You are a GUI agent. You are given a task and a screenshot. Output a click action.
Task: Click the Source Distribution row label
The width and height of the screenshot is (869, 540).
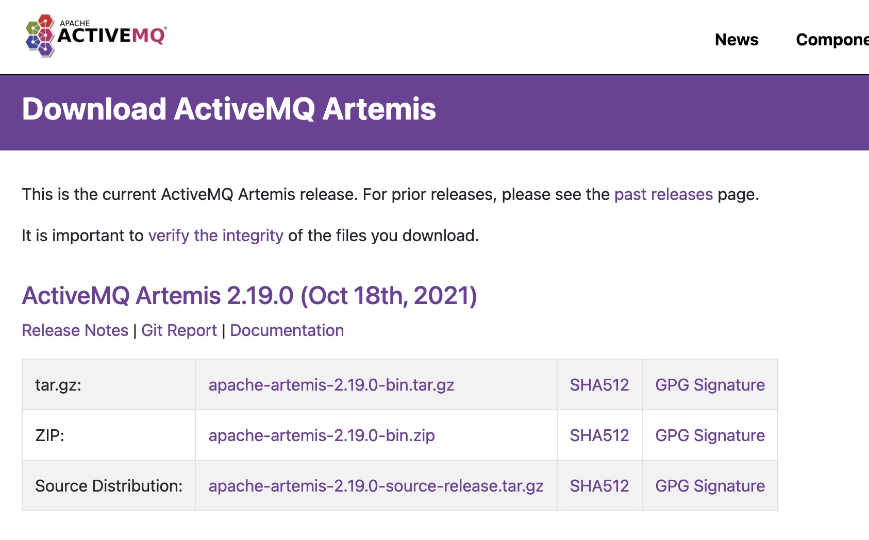(x=109, y=486)
